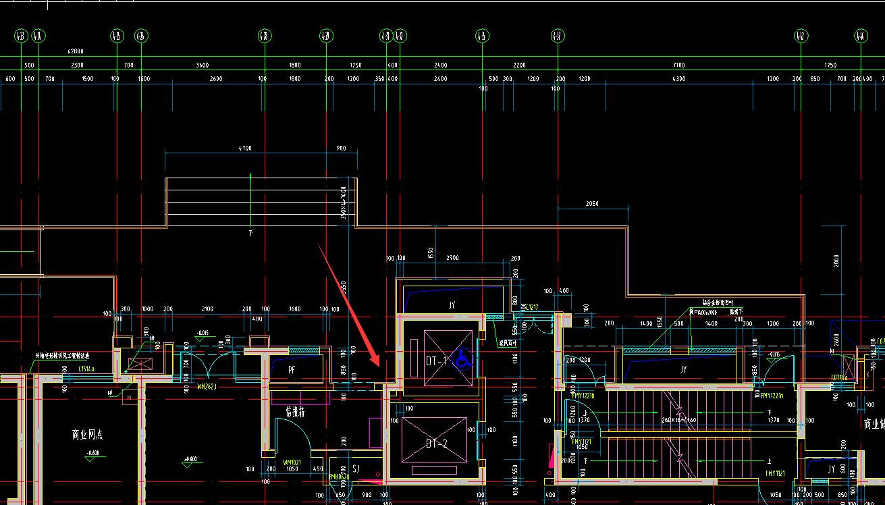Click the C1217 window tag
885x505 pixels.
click(x=533, y=308)
